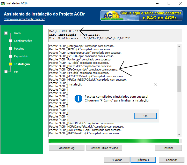This screenshot has width=187, height=165.
Task: Select the ACBr_MDFeDamdfeRL.dpk log line
Action: pos(87,127)
